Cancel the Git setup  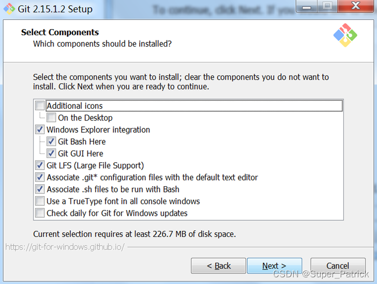coord(338,266)
